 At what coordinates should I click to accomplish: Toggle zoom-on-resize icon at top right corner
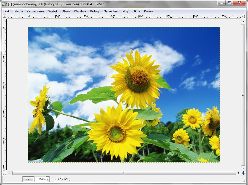[243, 16]
